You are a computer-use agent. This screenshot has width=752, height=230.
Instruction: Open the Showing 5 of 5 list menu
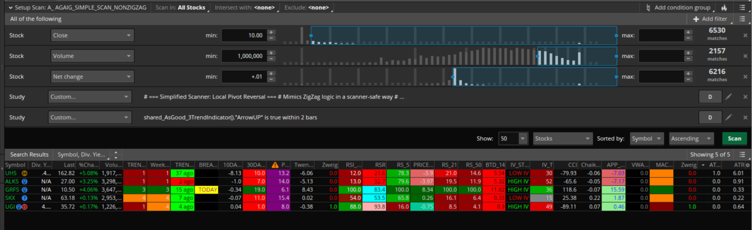(x=742, y=154)
